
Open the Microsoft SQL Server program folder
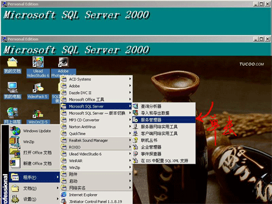click(x=96, y=106)
